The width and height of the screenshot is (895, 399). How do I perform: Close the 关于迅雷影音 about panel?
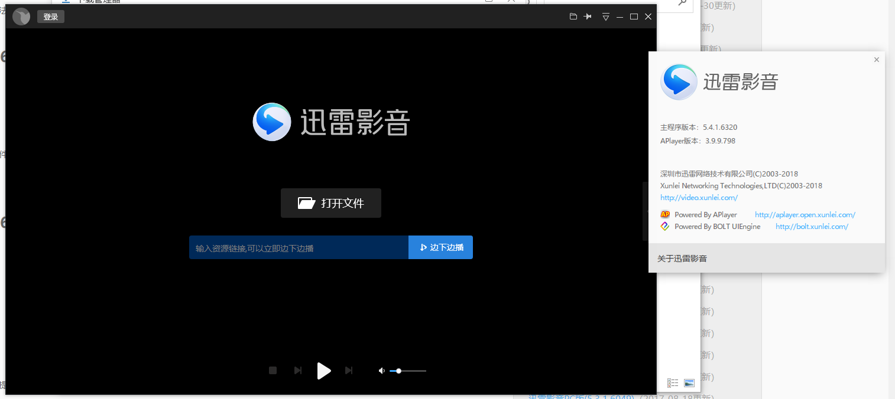click(876, 60)
